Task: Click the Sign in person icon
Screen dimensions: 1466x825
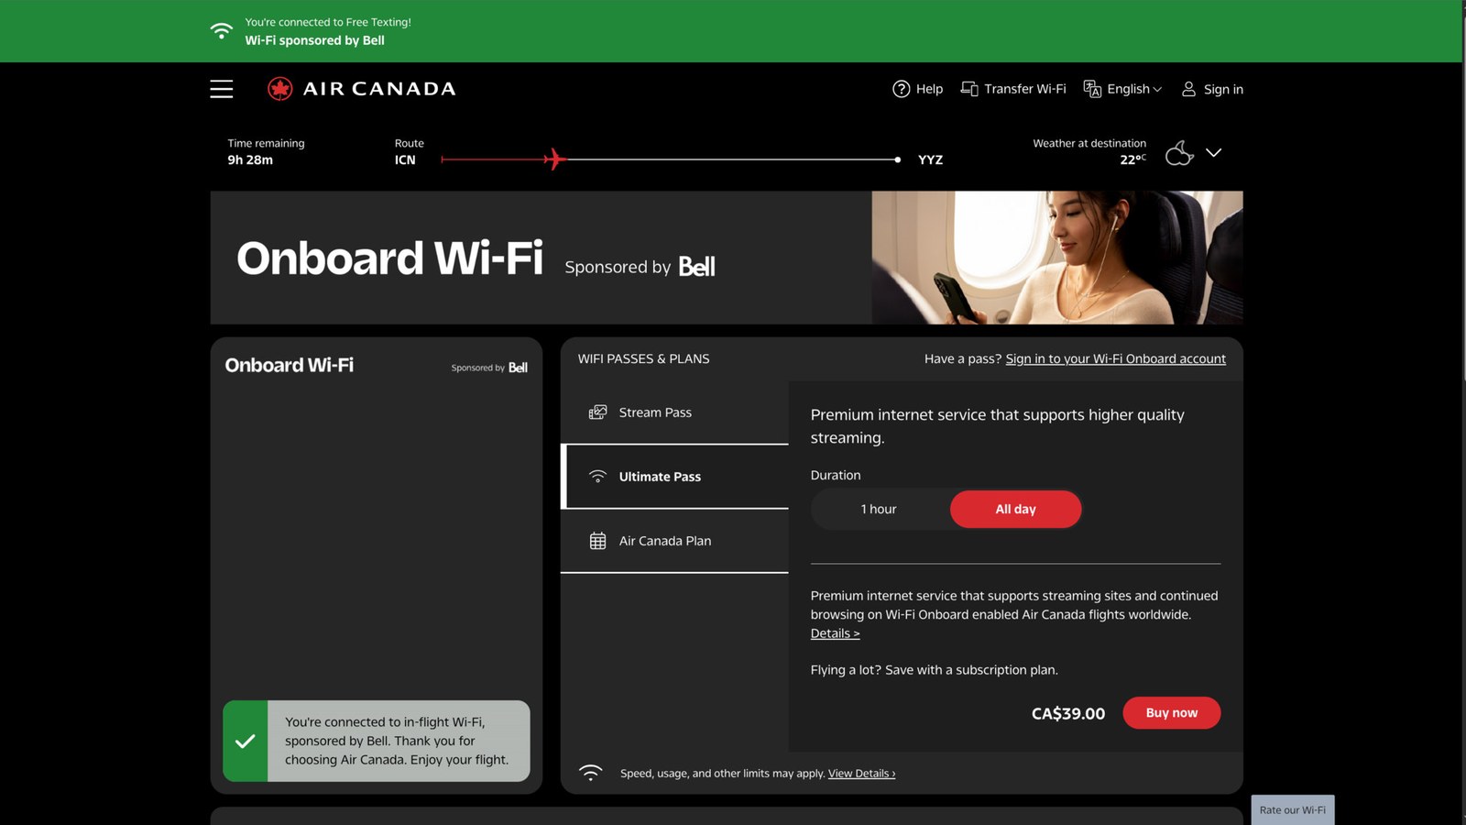Action: (x=1188, y=89)
